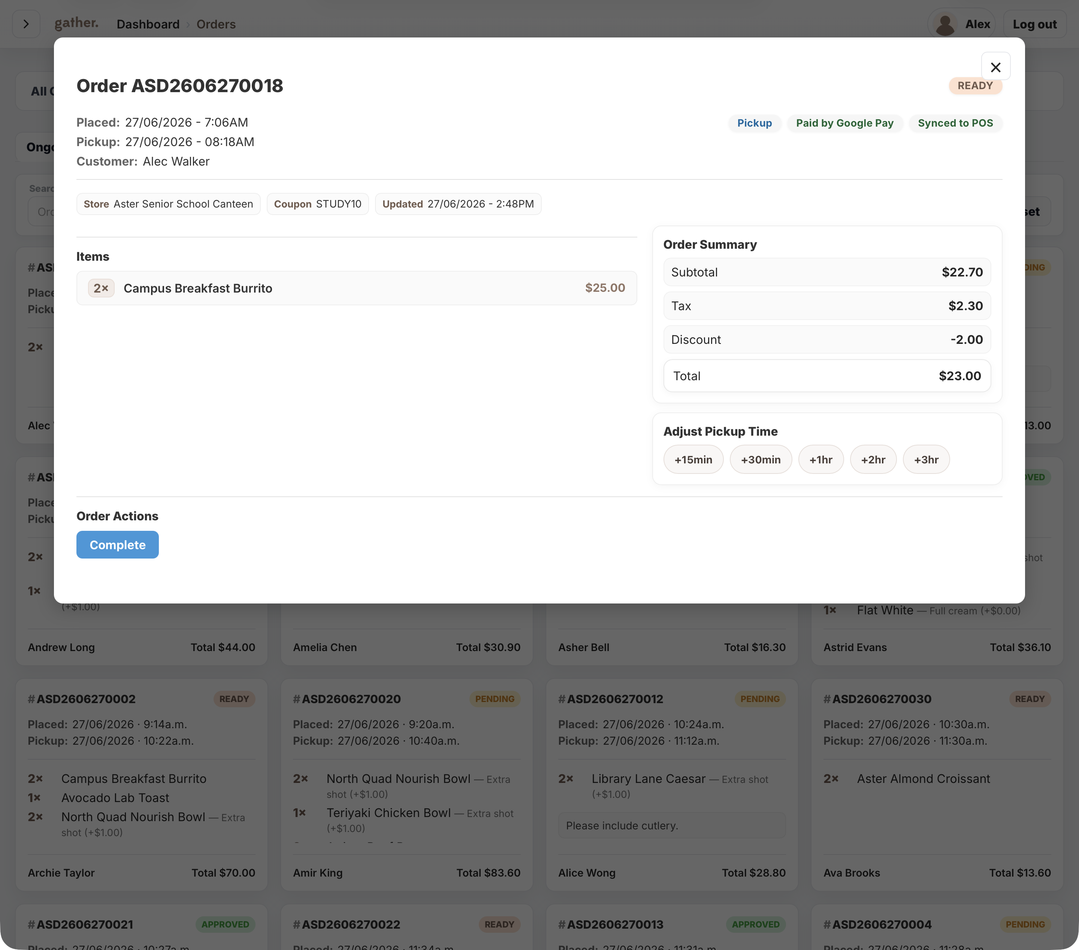Click the order title ASD2606270018
Image resolution: width=1079 pixels, height=950 pixels.
[179, 85]
